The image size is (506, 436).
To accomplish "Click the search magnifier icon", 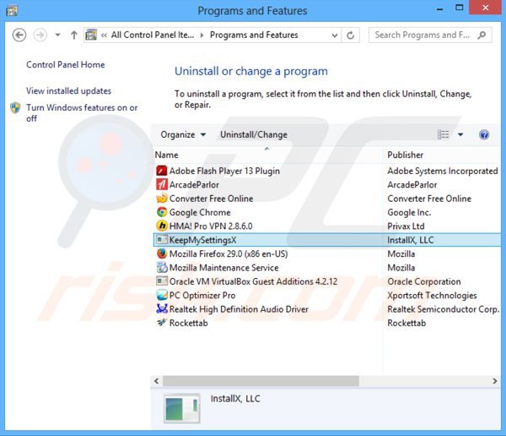I will pos(482,35).
